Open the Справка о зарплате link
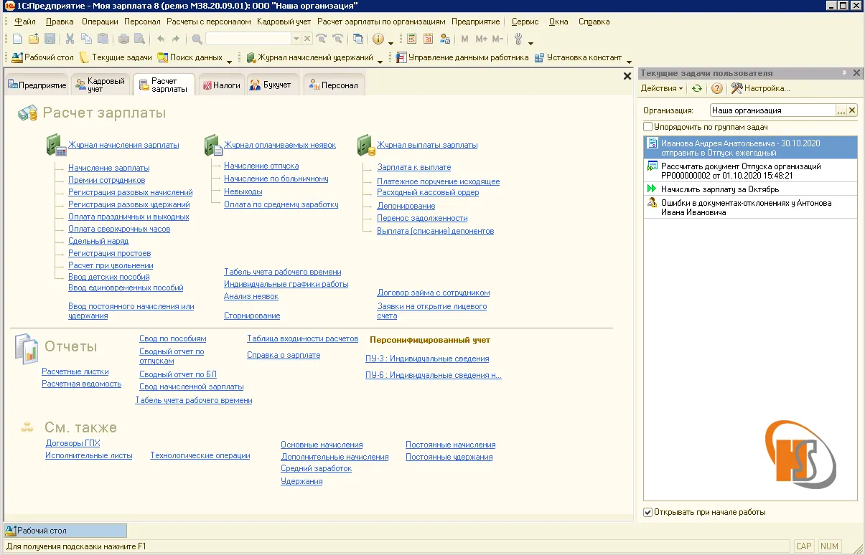The image size is (865, 555). click(284, 355)
